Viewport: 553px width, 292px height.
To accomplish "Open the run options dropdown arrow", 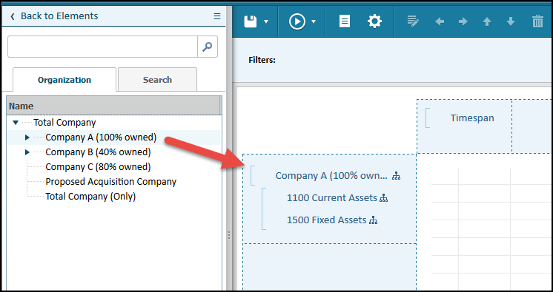I will click(314, 22).
